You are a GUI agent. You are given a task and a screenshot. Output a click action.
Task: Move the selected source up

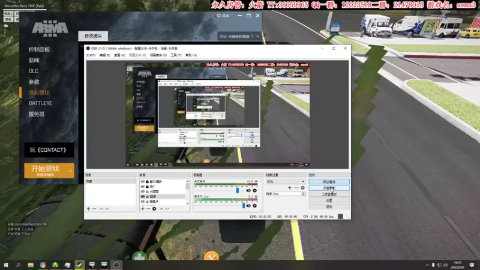point(161,209)
